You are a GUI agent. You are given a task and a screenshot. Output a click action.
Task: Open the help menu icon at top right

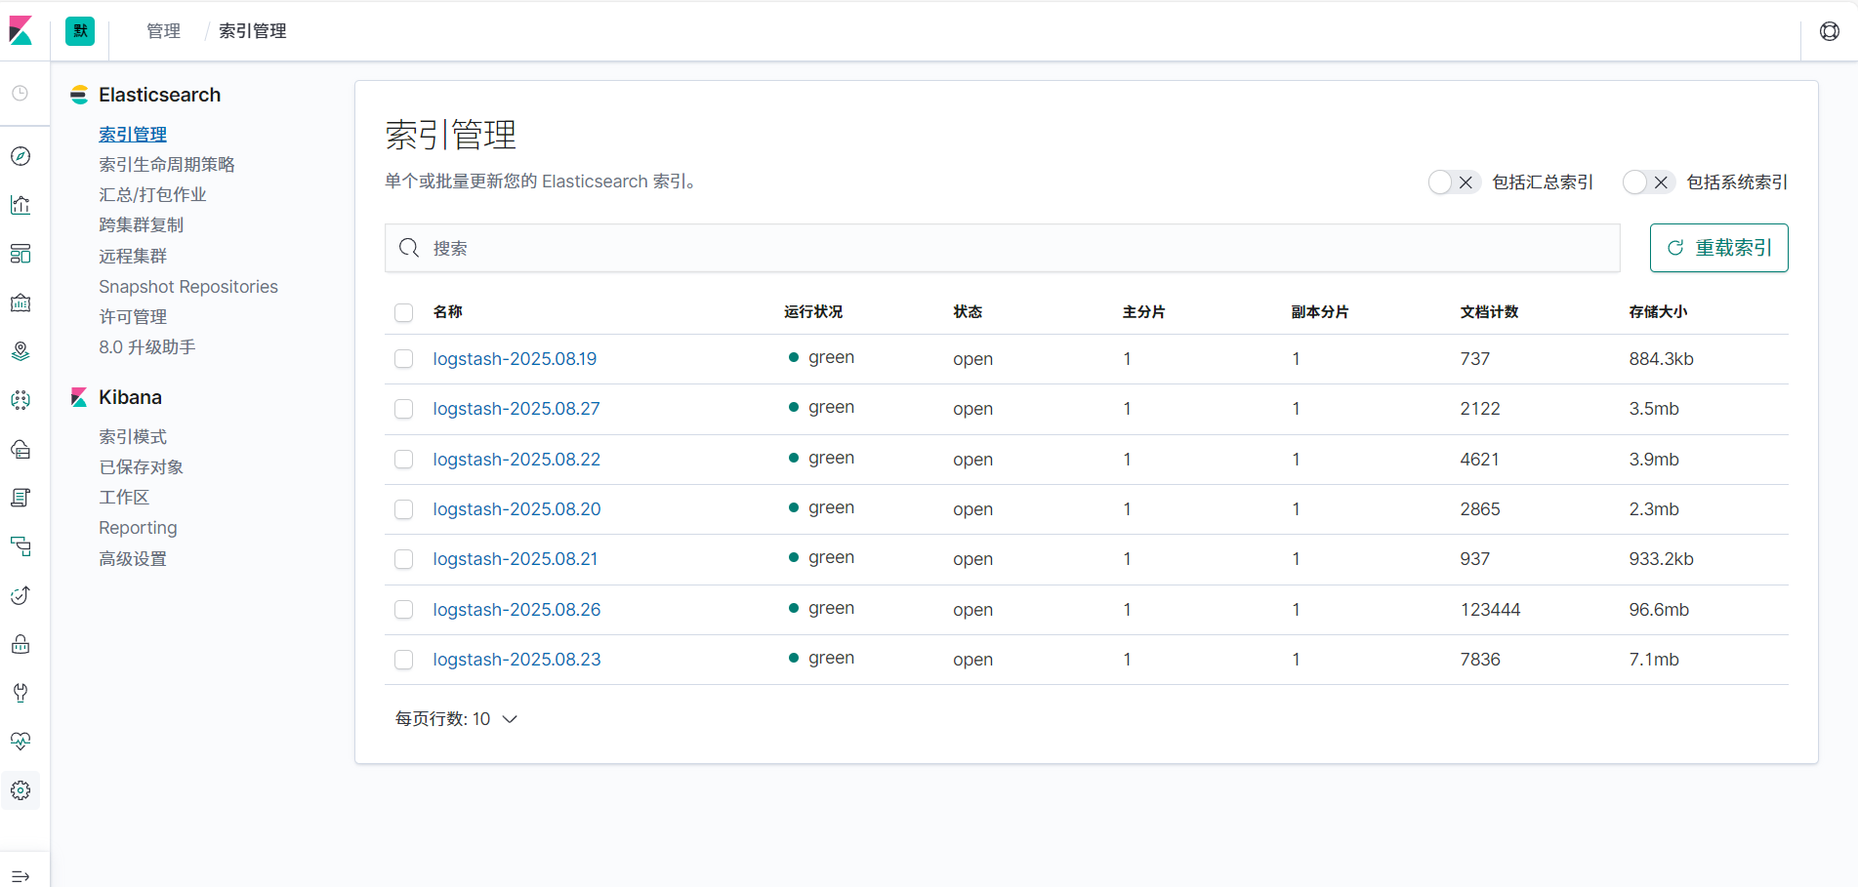(1830, 31)
